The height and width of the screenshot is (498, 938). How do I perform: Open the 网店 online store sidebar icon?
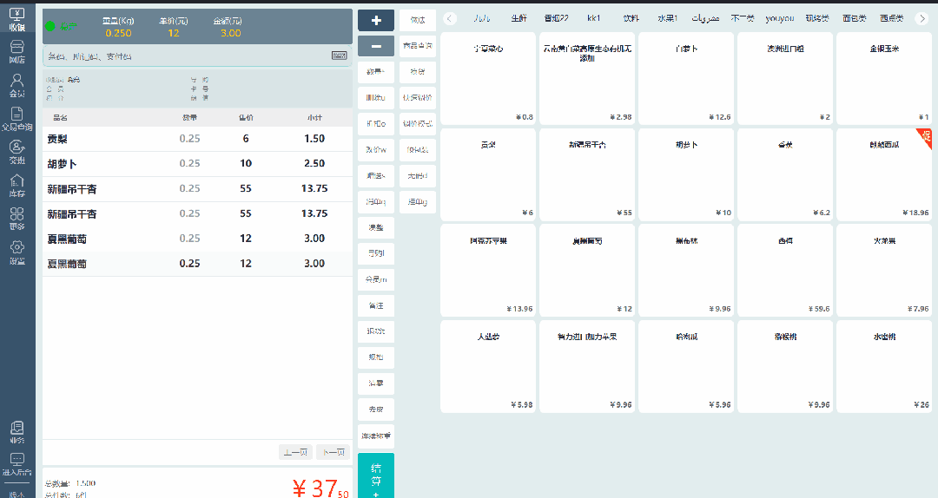(x=17, y=51)
